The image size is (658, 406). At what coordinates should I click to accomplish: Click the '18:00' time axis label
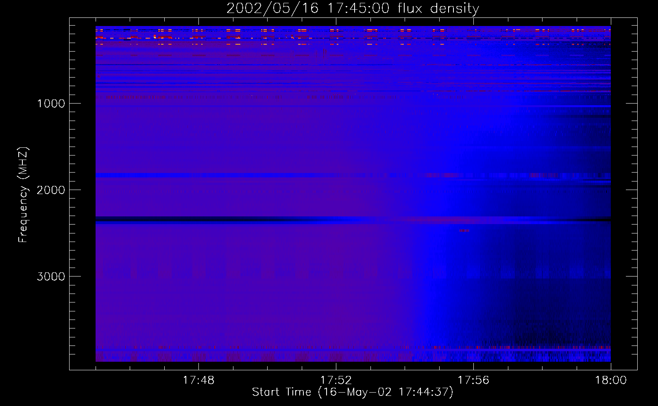point(611,380)
